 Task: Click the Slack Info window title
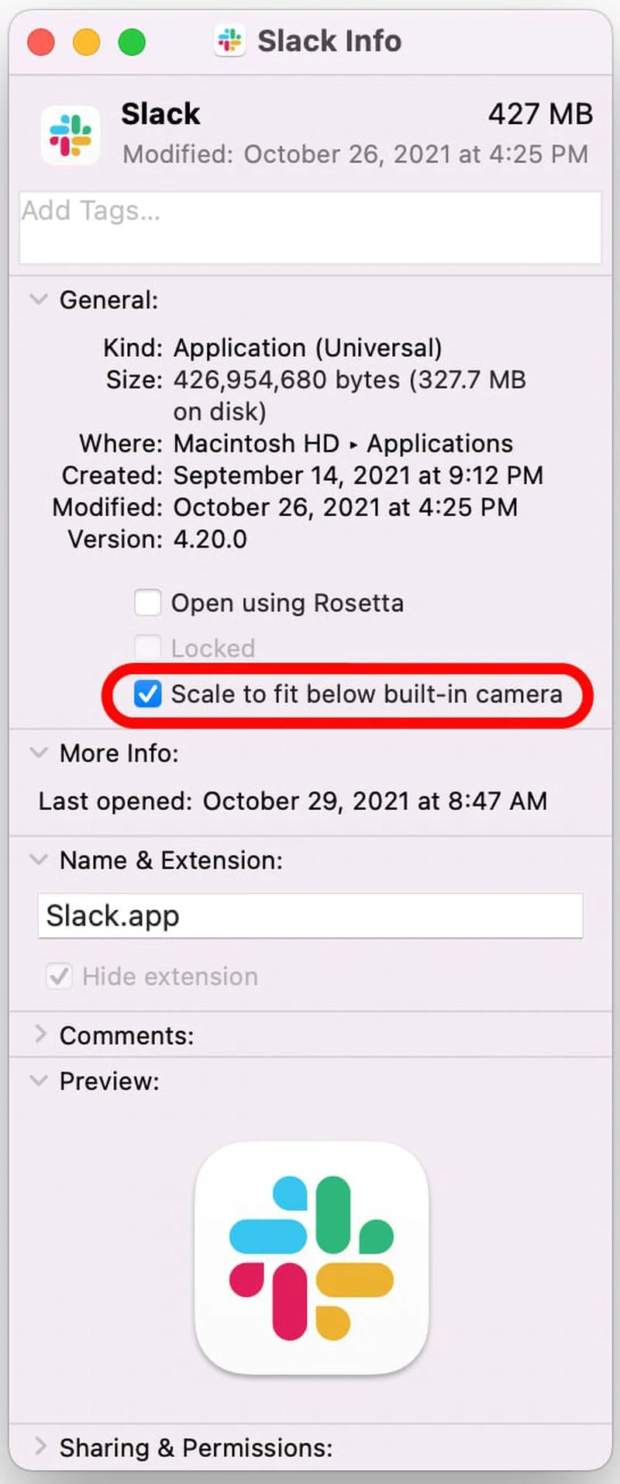pyautogui.click(x=329, y=40)
